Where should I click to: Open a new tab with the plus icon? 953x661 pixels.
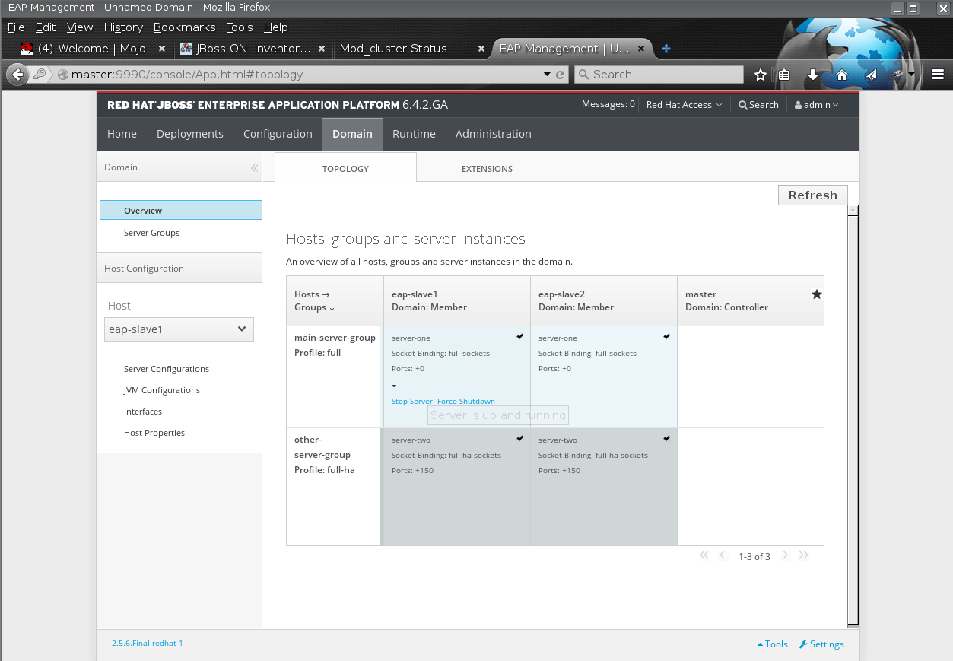[666, 49]
